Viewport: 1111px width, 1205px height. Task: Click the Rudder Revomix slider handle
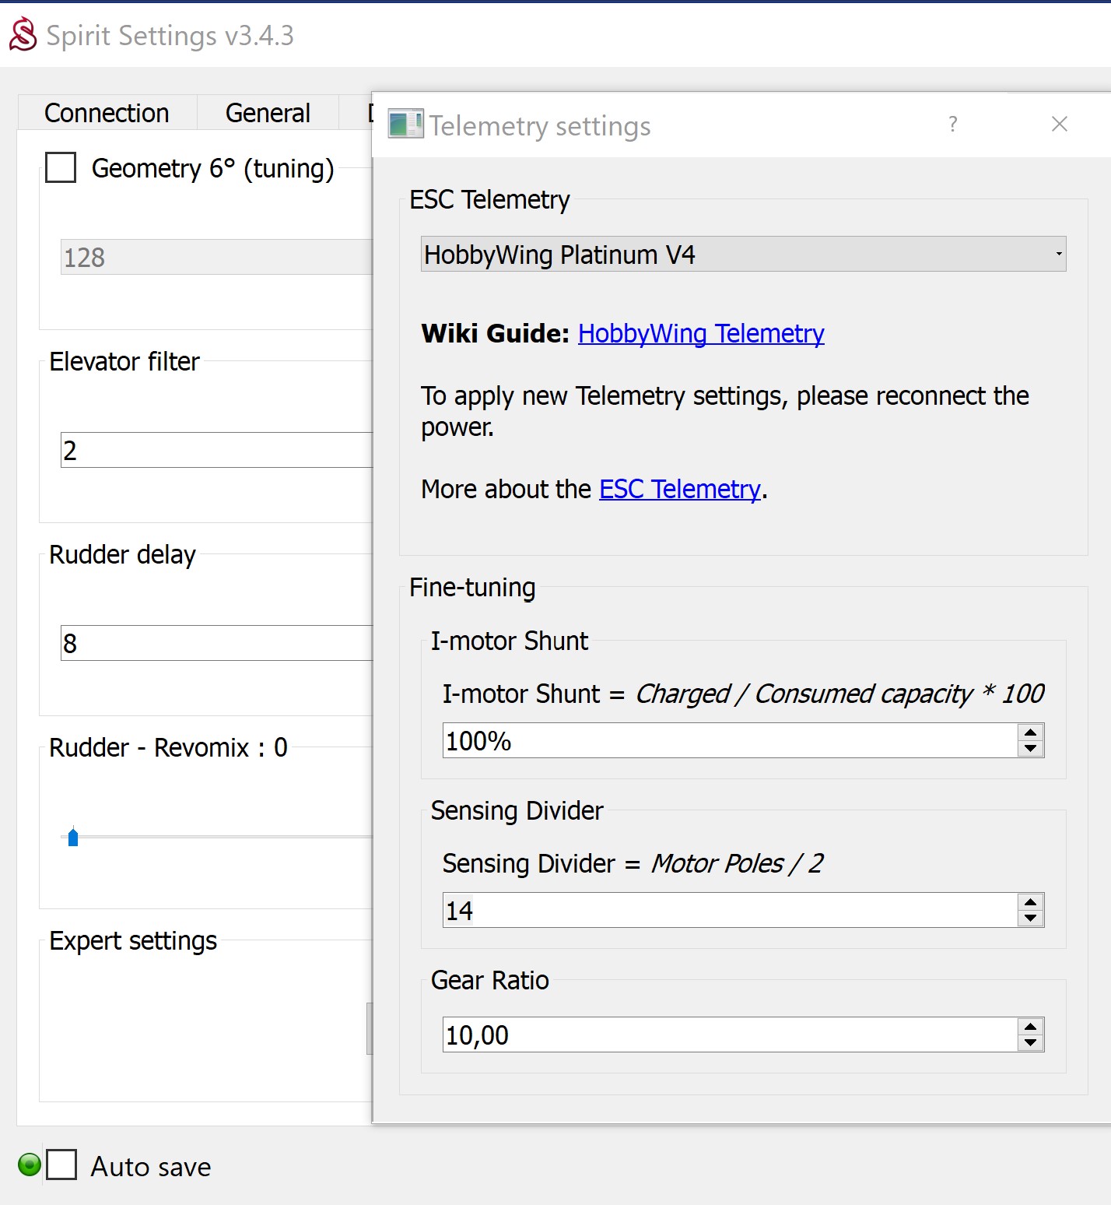point(73,838)
